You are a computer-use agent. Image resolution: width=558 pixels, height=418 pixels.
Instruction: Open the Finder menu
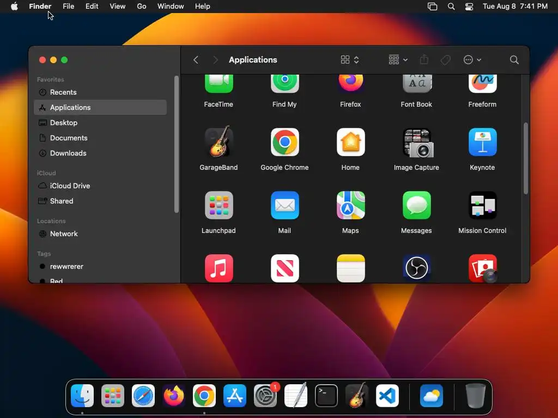(40, 7)
